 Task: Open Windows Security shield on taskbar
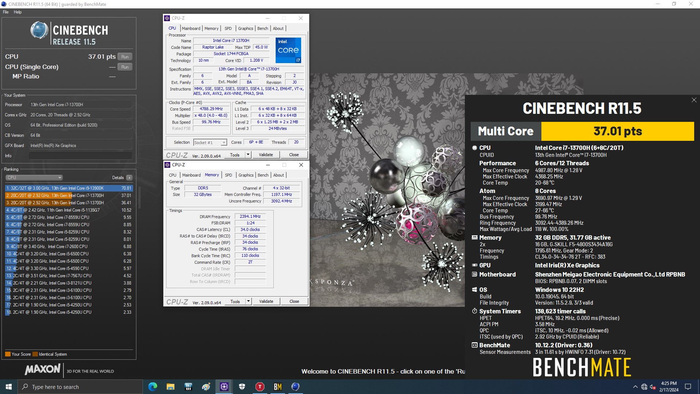click(x=242, y=387)
